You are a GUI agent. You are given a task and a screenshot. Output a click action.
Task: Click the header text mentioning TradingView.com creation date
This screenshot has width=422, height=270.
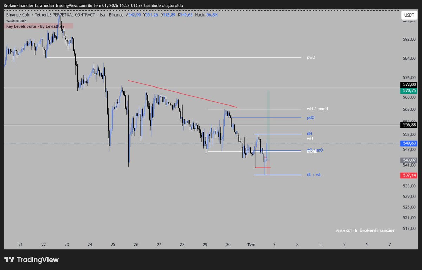pos(93,5)
